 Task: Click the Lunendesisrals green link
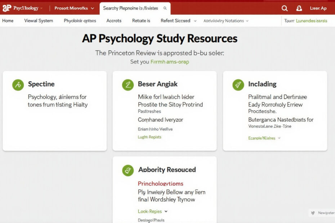[x=312, y=21]
